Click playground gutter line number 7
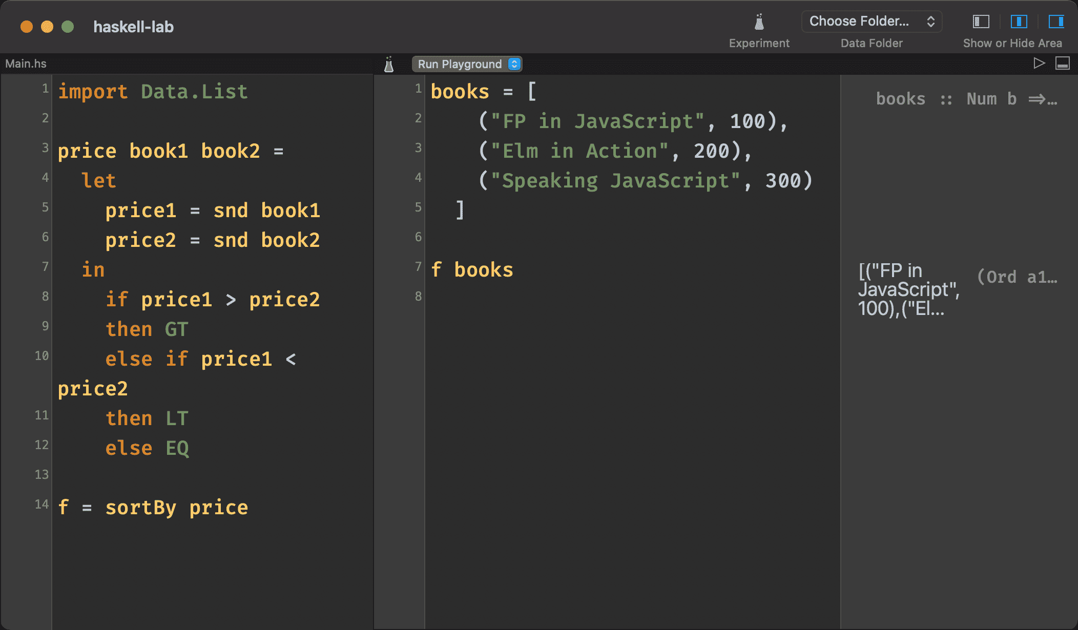Screen dimensions: 1078x630 (x=418, y=267)
